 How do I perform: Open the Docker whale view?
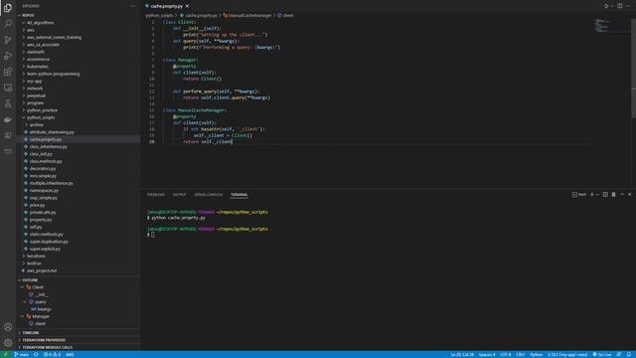[x=8, y=119]
